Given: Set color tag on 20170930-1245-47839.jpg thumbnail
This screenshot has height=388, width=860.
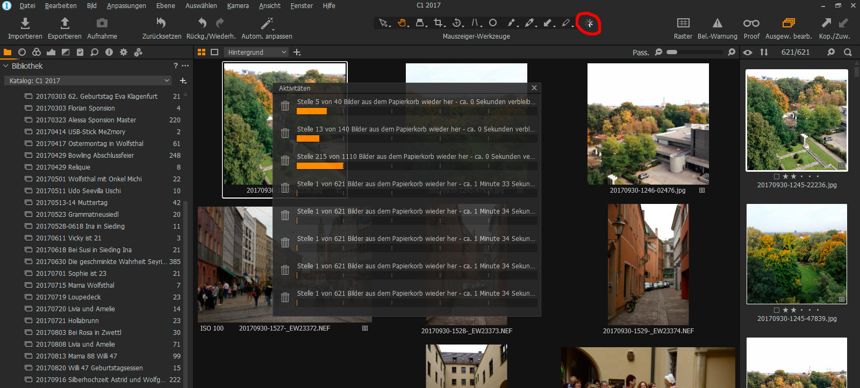Looking at the screenshot, I should pyautogui.click(x=776, y=310).
